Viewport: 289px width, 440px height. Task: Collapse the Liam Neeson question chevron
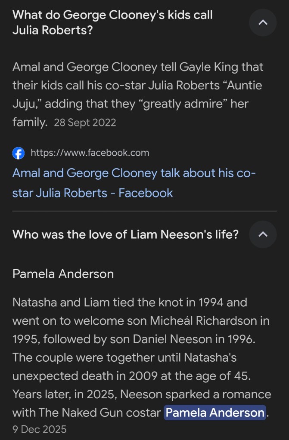(263, 234)
